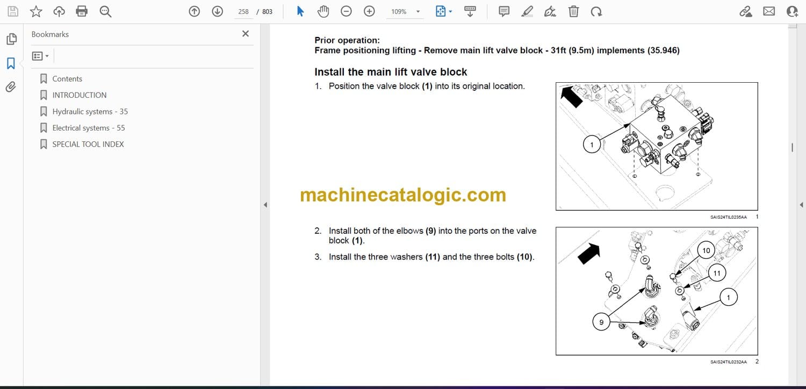Open the 109% zoom level dropdown
Viewport: 806px width, 389px height.
(417, 12)
